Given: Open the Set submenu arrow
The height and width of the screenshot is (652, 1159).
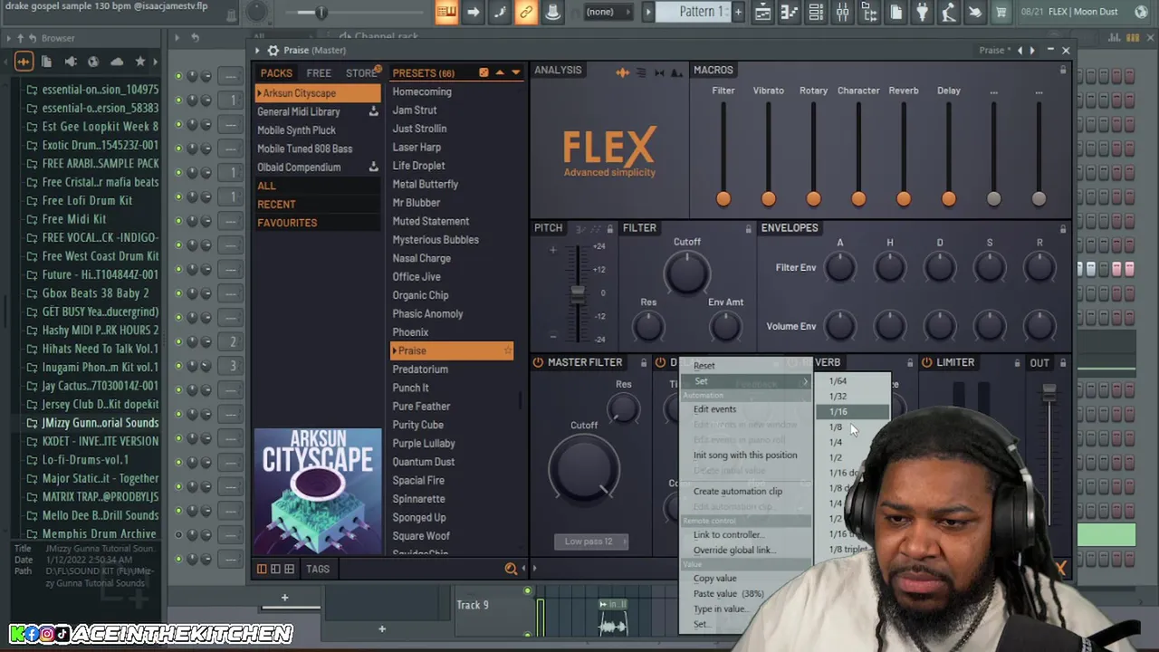Looking at the screenshot, I should [805, 381].
